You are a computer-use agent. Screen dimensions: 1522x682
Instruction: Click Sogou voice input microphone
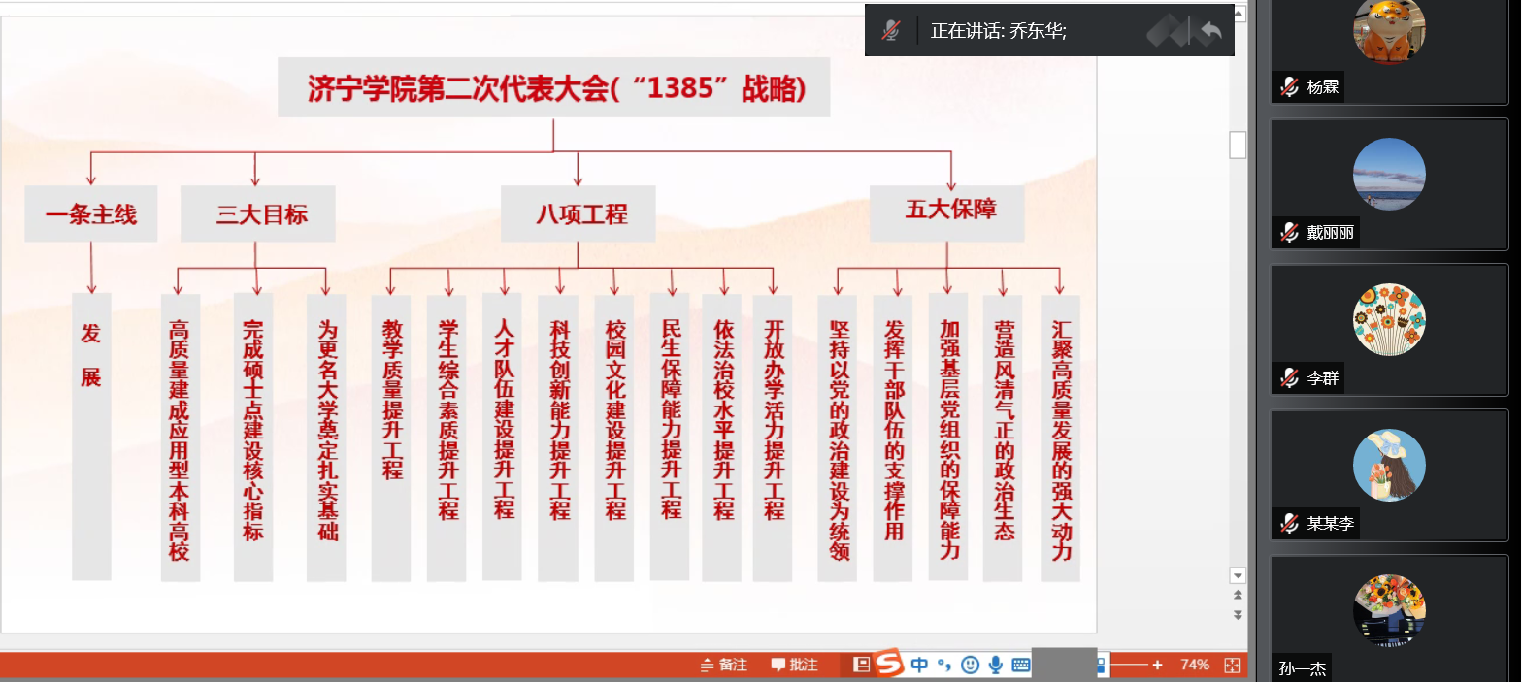click(x=995, y=665)
